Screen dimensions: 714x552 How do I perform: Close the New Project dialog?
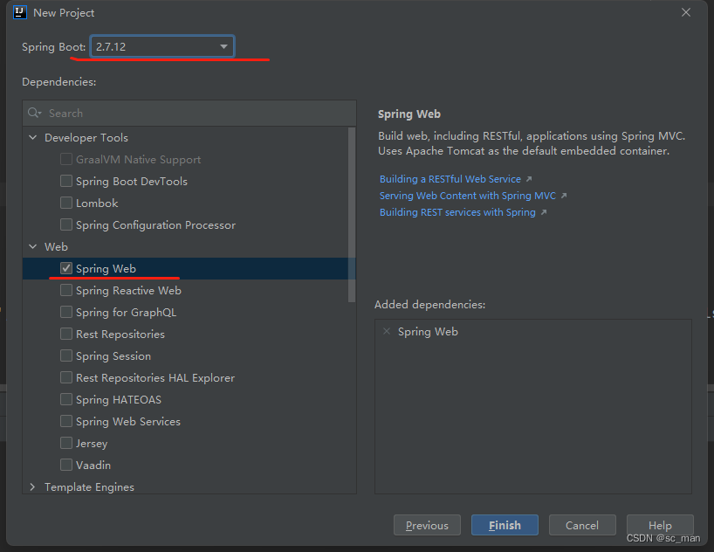(686, 12)
